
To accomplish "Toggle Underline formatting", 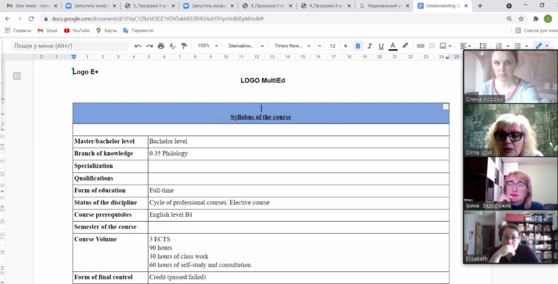I will (x=381, y=46).
